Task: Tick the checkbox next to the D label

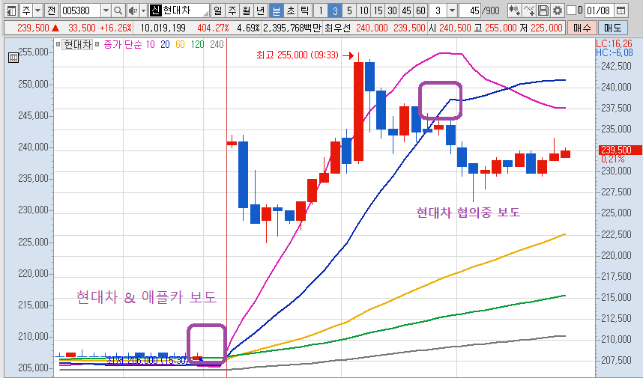Action: pyautogui.click(x=571, y=10)
